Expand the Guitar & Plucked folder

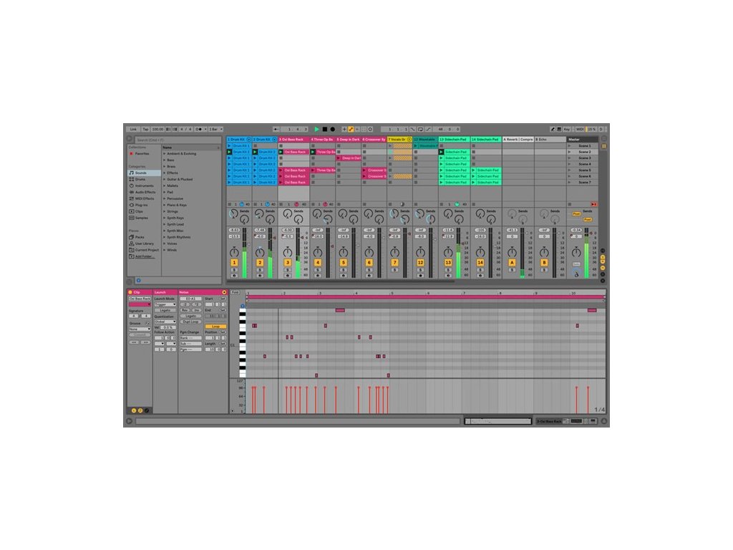(165, 179)
